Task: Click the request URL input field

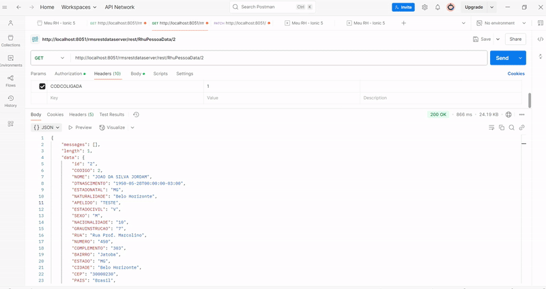Action: coord(278,58)
